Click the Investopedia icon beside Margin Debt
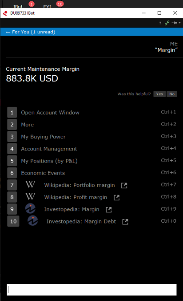 pos(32,221)
